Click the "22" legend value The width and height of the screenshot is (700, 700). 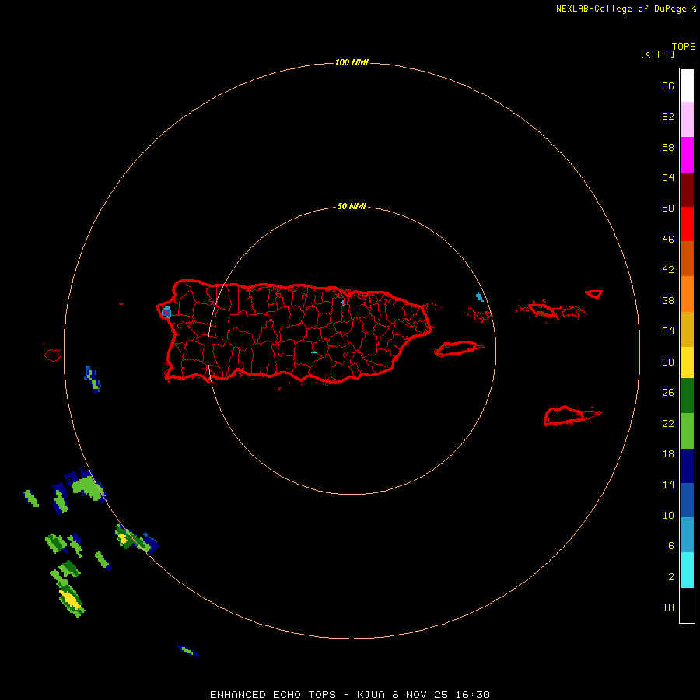coord(668,424)
